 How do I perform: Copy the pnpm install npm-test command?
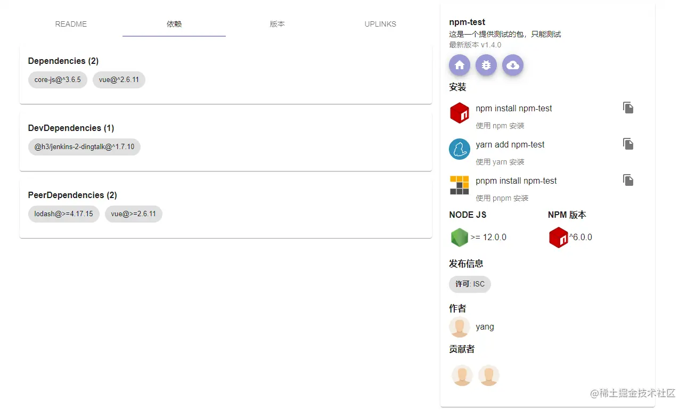(628, 179)
